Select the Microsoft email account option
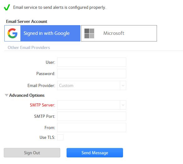Image resolution: width=183 pixels, height=164 pixels. [x=119, y=33]
